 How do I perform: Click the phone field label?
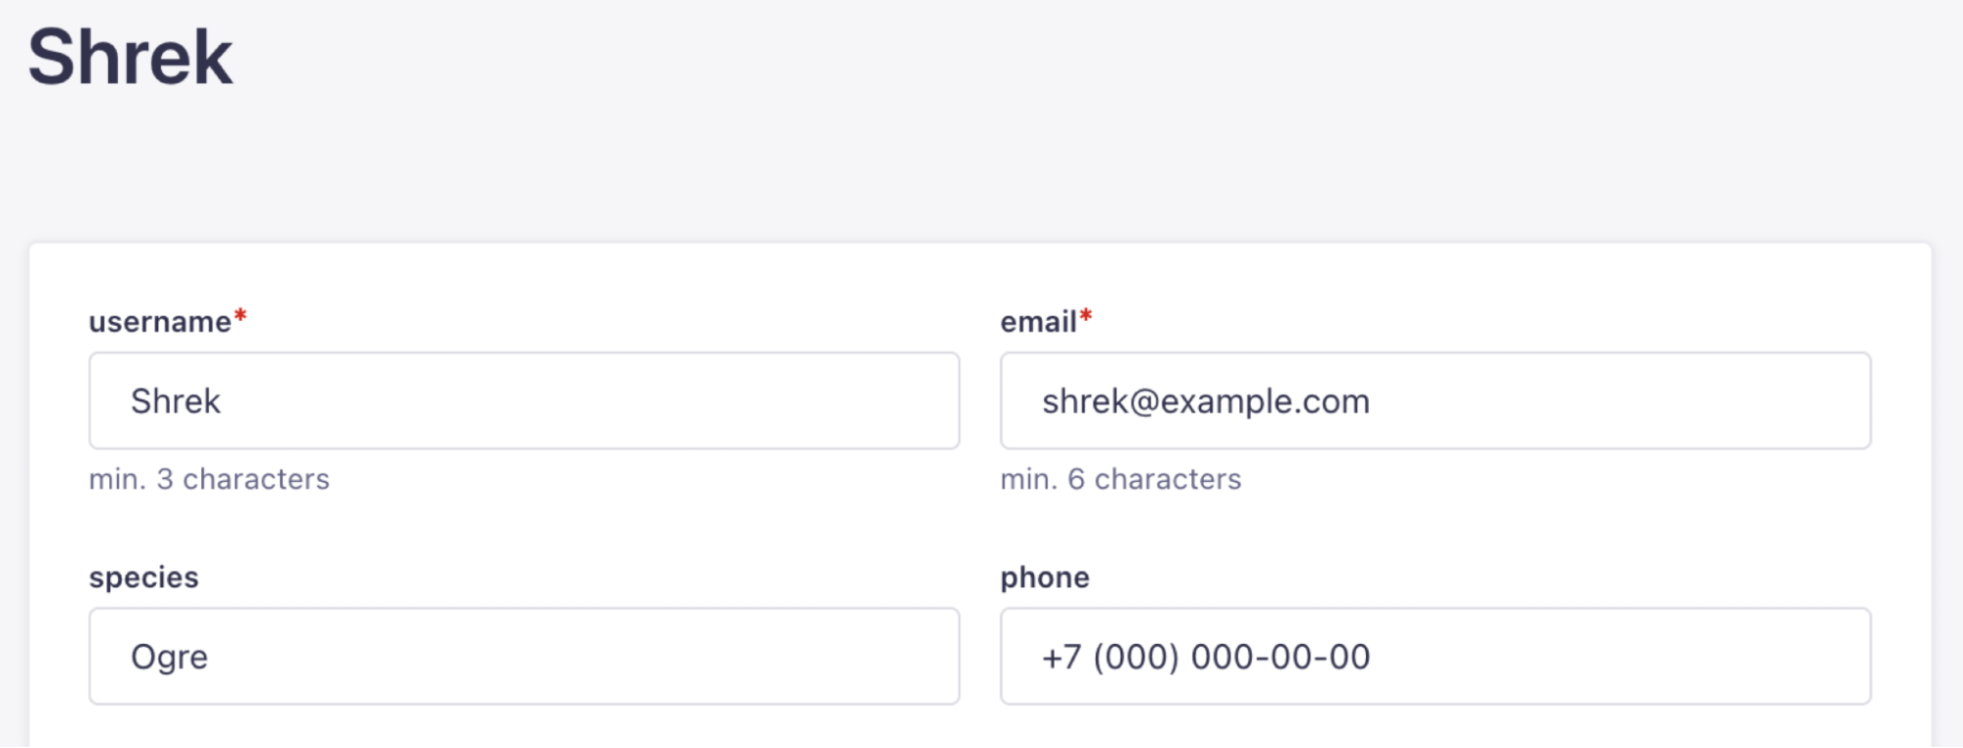(x=1045, y=577)
